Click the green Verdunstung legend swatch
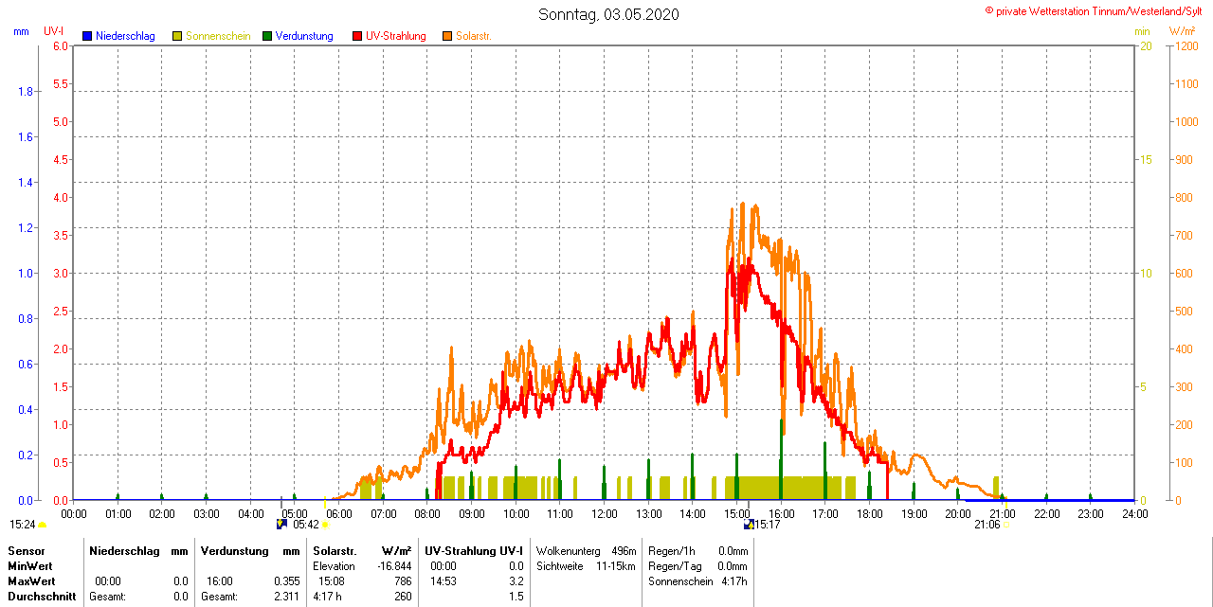The width and height of the screenshot is (1213, 607). [x=267, y=36]
